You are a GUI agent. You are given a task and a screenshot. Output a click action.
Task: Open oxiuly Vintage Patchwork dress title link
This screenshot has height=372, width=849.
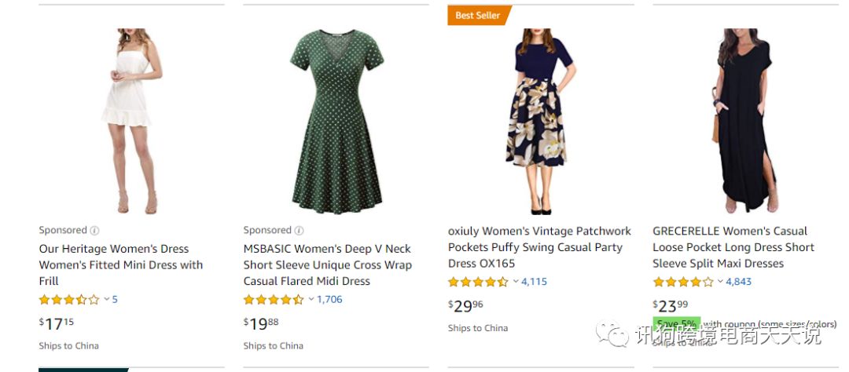pyautogui.click(x=539, y=247)
